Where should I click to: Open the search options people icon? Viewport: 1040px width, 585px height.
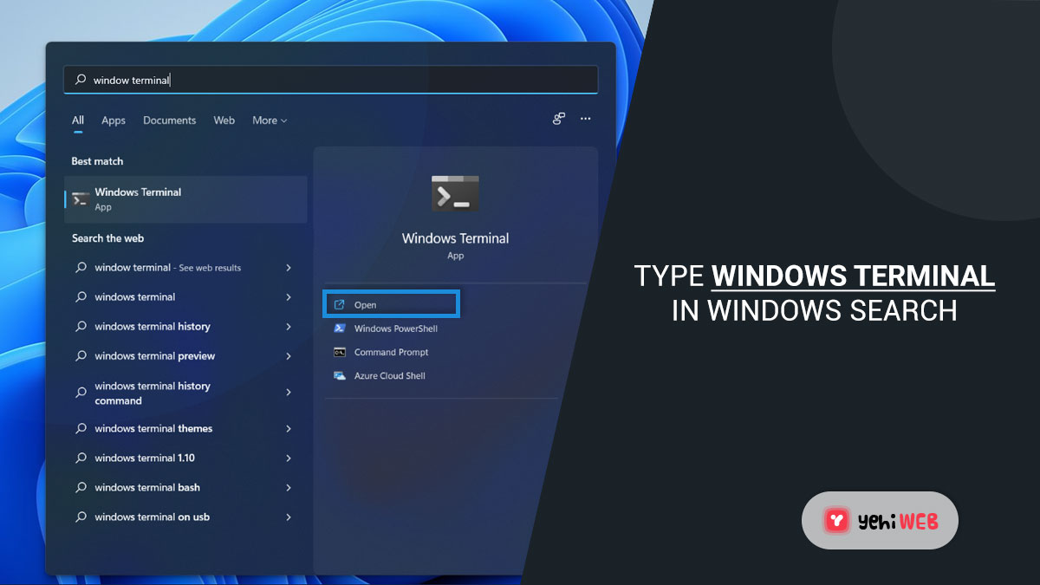pyautogui.click(x=559, y=119)
